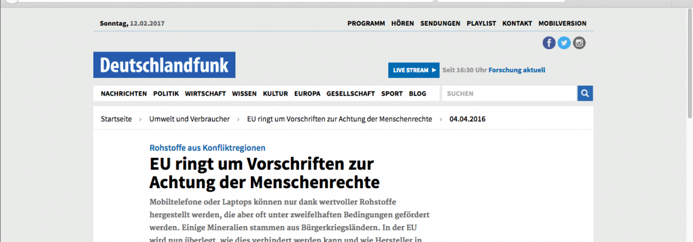Screen dimensions: 693x242
Task: Go to Startseite breadcrumb
Action: (x=116, y=119)
